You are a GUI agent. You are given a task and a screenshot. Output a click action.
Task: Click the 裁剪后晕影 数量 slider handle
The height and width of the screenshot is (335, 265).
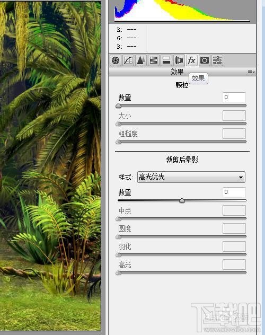pos(182,200)
